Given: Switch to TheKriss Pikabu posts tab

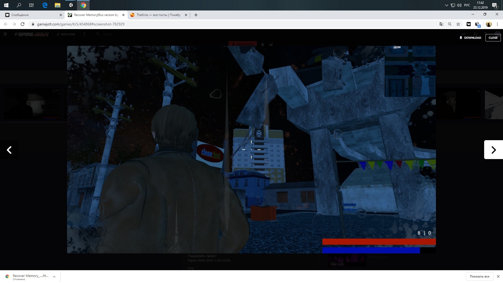Looking at the screenshot, I should [158, 15].
